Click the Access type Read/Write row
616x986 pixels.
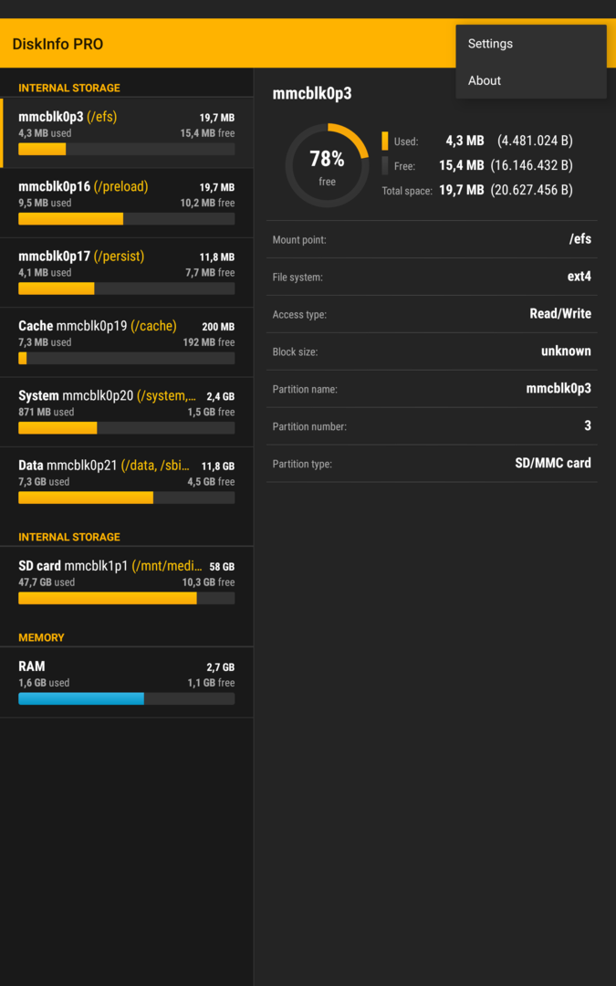pos(432,314)
